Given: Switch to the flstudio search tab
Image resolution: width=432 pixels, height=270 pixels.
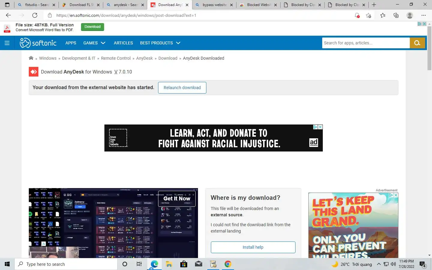Looking at the screenshot, I should pyautogui.click(x=36, y=5).
